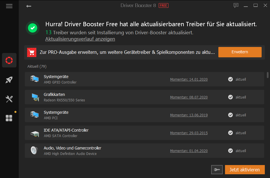Click checkmark status for AMD PCI
This screenshot has height=178, width=270.
(x=230, y=115)
